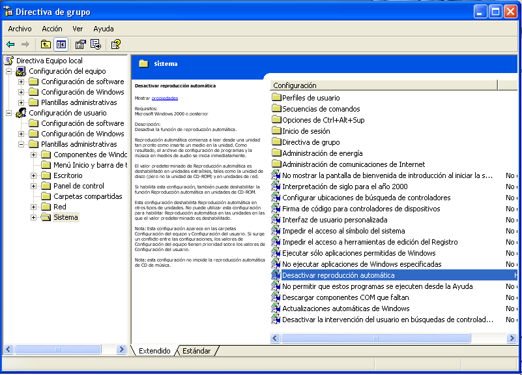This screenshot has height=375, width=522.
Task: Click the Configuración de usuario node icon
Action: 21,113
